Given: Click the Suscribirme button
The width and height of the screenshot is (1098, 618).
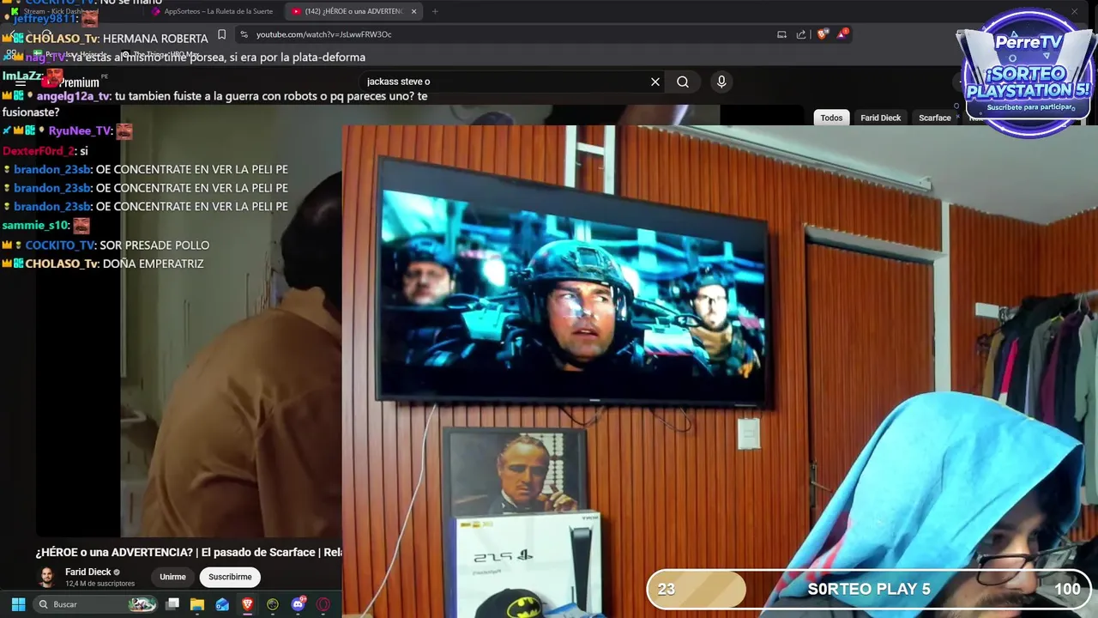Looking at the screenshot, I should [x=230, y=577].
